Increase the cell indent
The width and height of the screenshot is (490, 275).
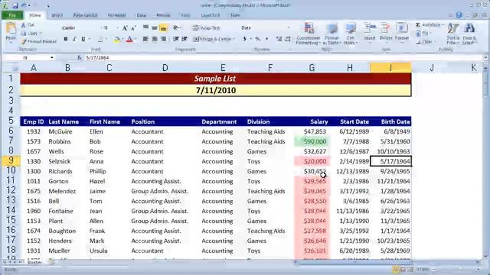pos(185,39)
